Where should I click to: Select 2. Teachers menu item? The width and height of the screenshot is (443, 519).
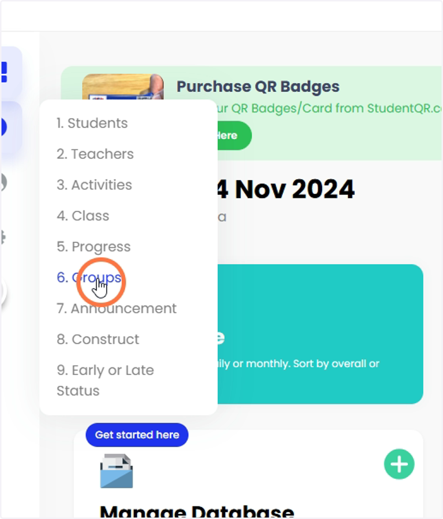[95, 154]
